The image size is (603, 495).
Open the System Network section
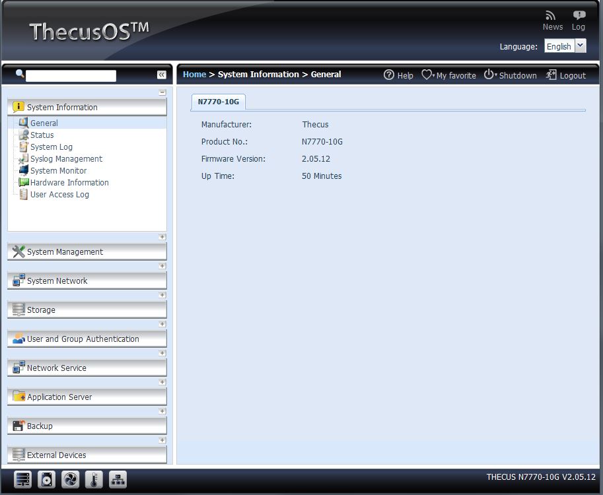pos(87,281)
